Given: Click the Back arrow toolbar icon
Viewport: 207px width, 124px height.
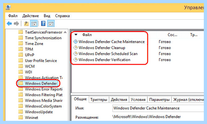Looking at the screenshot, I should [9, 24].
